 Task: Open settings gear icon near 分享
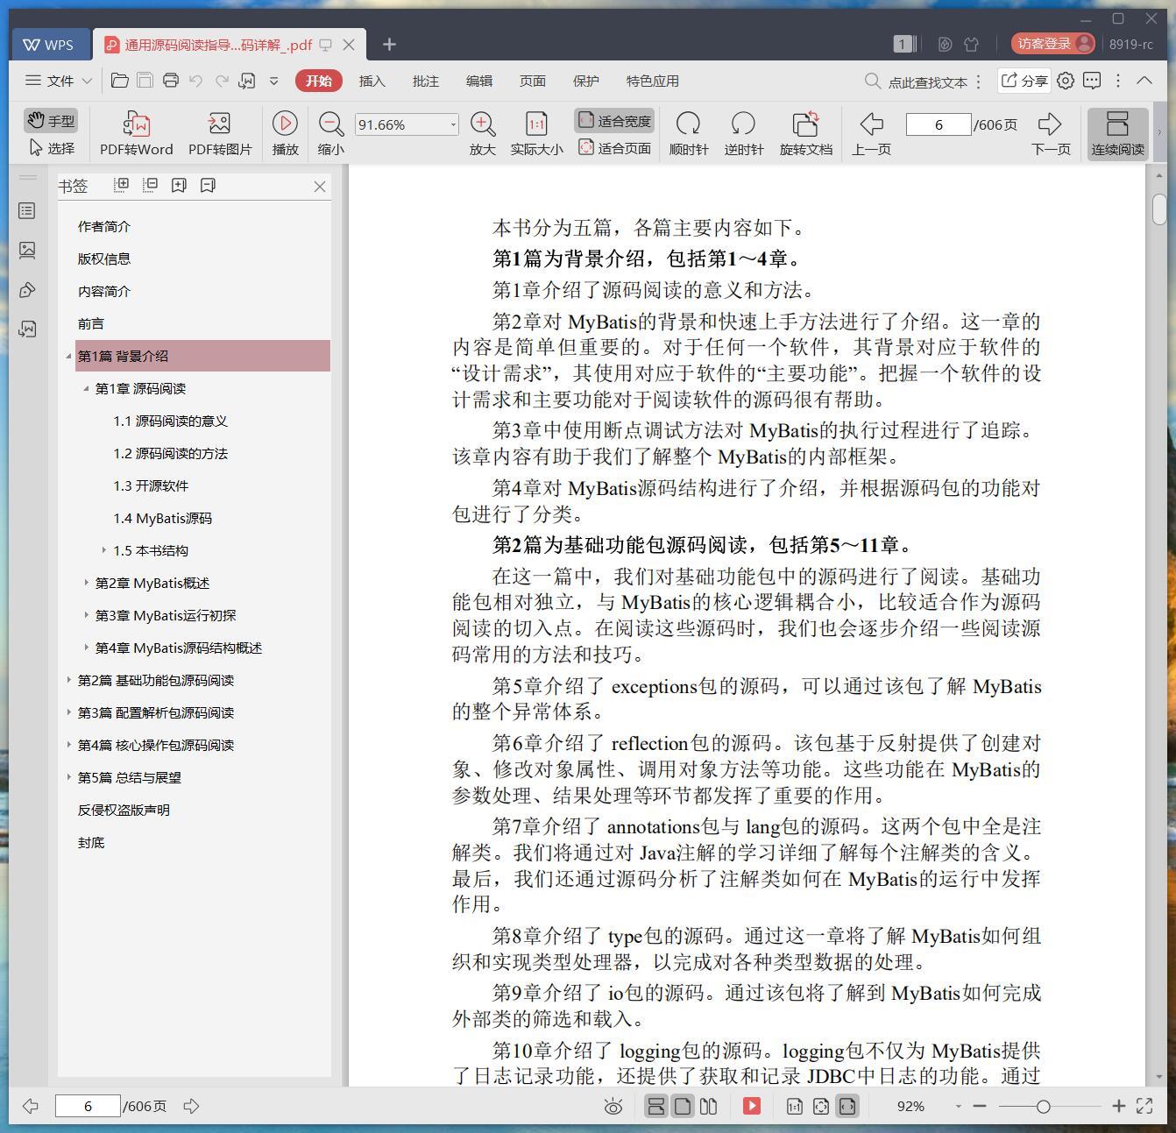(1066, 81)
